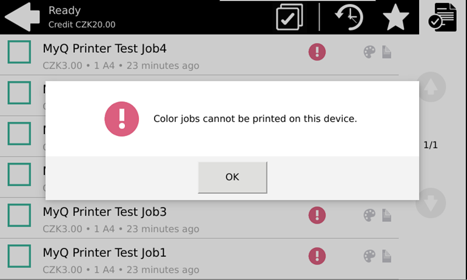Open the ready jobs document icon
467x280 pixels.
coord(442,18)
